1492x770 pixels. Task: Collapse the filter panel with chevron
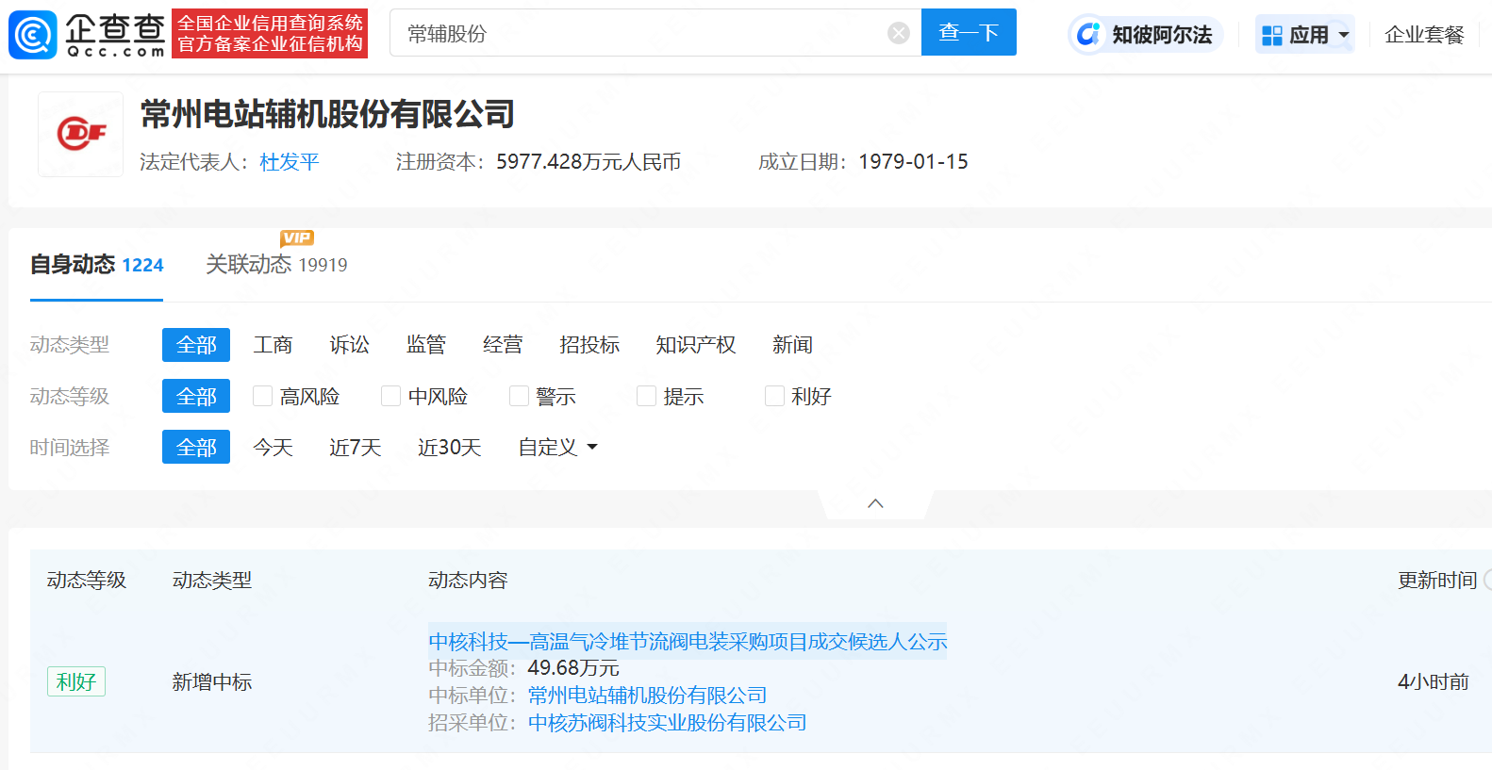pyautogui.click(x=875, y=503)
